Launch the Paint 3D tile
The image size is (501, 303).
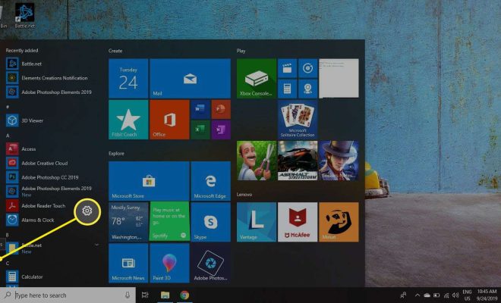pos(169,263)
